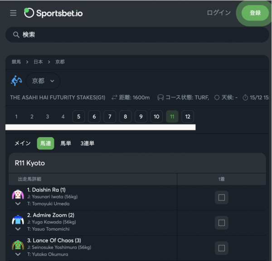Click the Sportsbet.io logo

[x=53, y=13]
